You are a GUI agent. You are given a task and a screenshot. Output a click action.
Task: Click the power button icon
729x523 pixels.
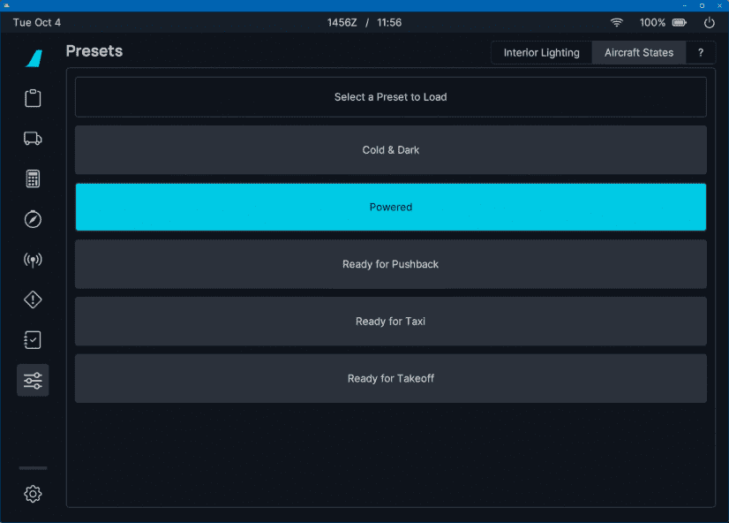(x=709, y=22)
